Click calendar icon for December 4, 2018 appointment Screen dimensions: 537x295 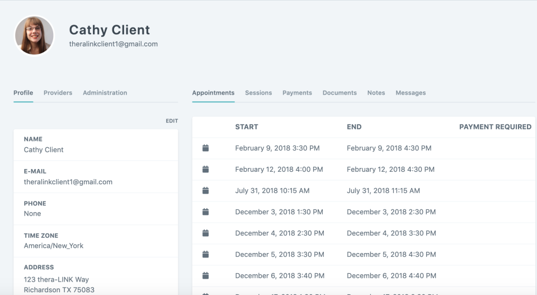tap(205, 233)
